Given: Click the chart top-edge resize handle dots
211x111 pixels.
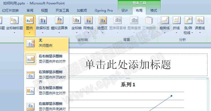Looking at the screenshot, I should click(128, 78).
